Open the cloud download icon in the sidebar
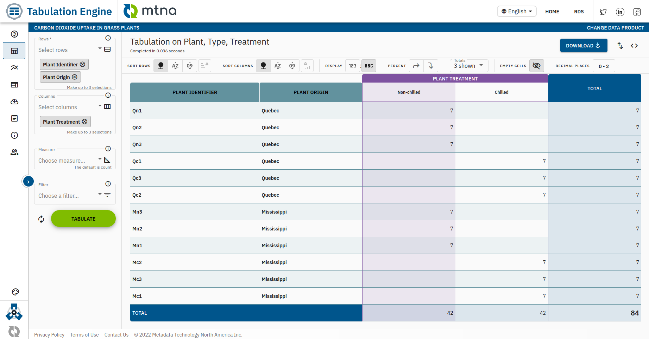This screenshot has width=649, height=339. click(x=14, y=102)
